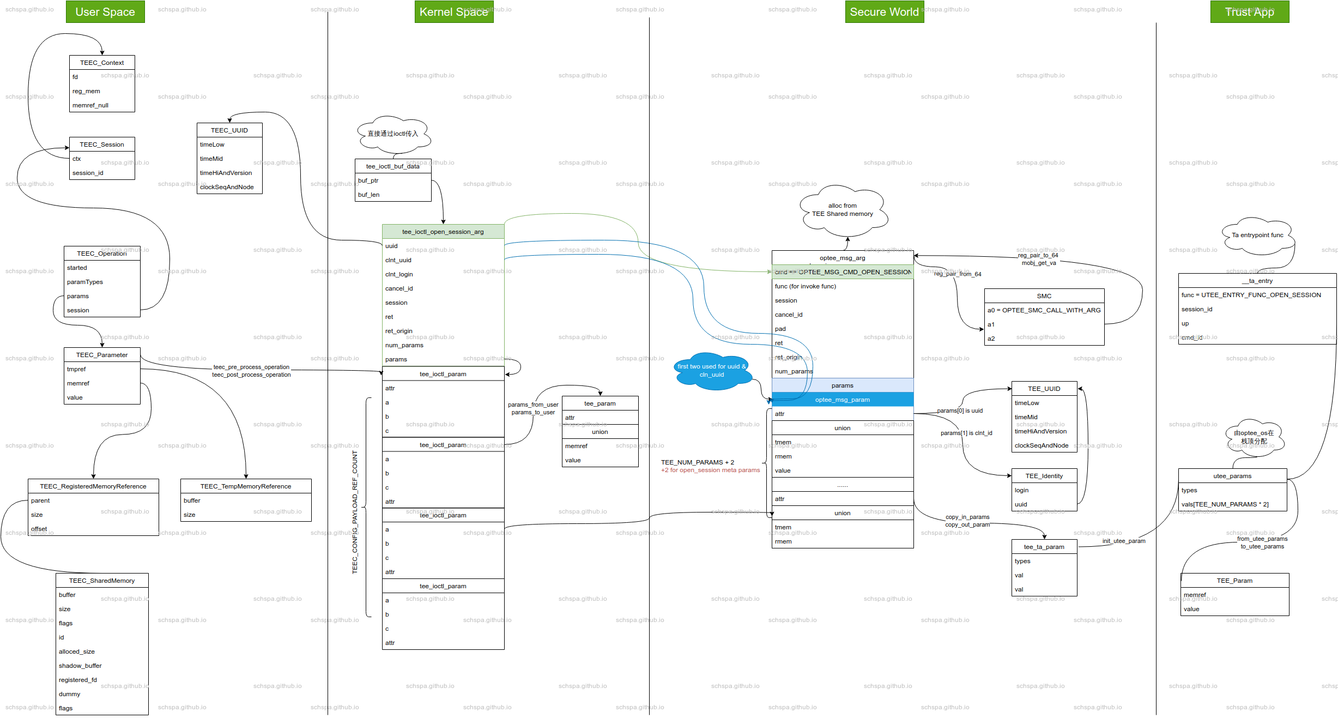Click the '由optee_os在栈顶分配' cloud shape

(x=1254, y=437)
